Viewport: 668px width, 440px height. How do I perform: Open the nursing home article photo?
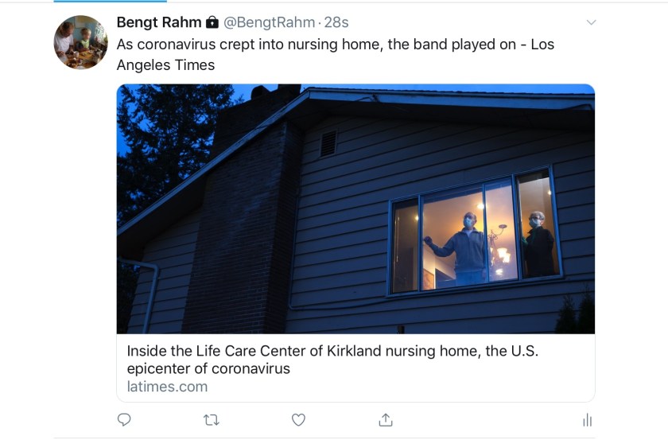[x=355, y=208]
